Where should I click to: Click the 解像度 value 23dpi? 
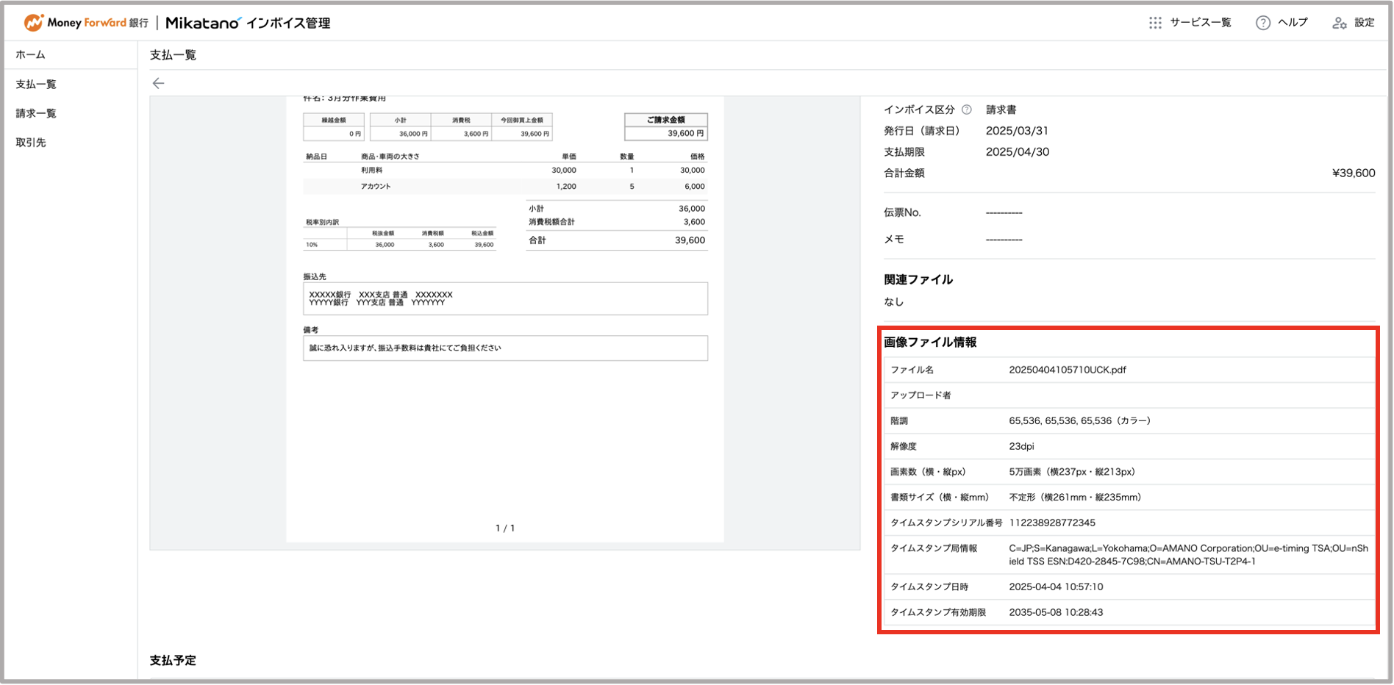1021,446
